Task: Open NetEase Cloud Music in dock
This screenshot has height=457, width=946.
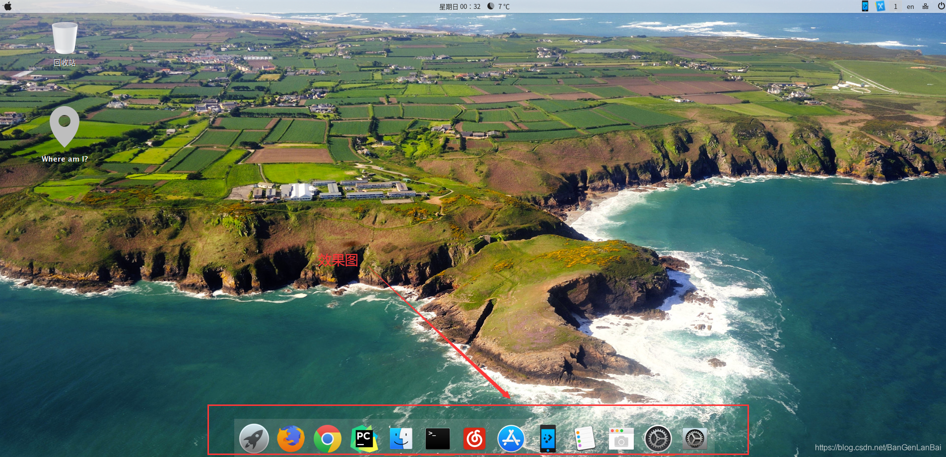Action: pyautogui.click(x=474, y=439)
